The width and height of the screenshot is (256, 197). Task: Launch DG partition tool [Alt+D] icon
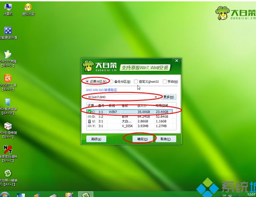point(8,83)
